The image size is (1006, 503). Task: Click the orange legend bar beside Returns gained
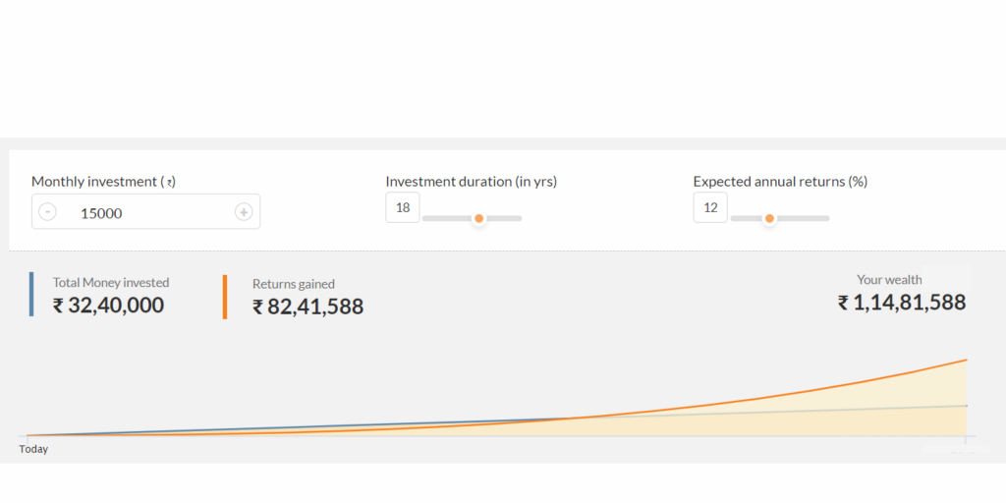pos(225,297)
